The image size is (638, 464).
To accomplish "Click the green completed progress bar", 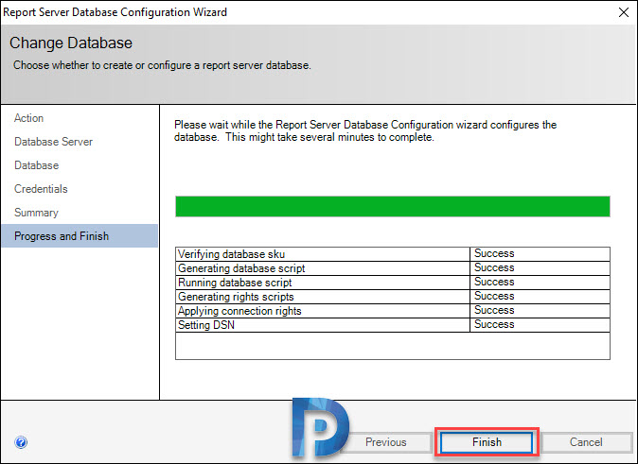I will tap(393, 206).
